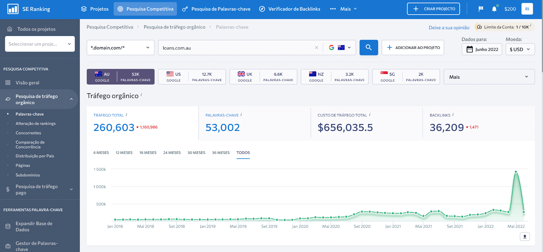This screenshot has height=252, width=543.
Task: Open Distribuição por País in sidebar
Action: click(35, 156)
